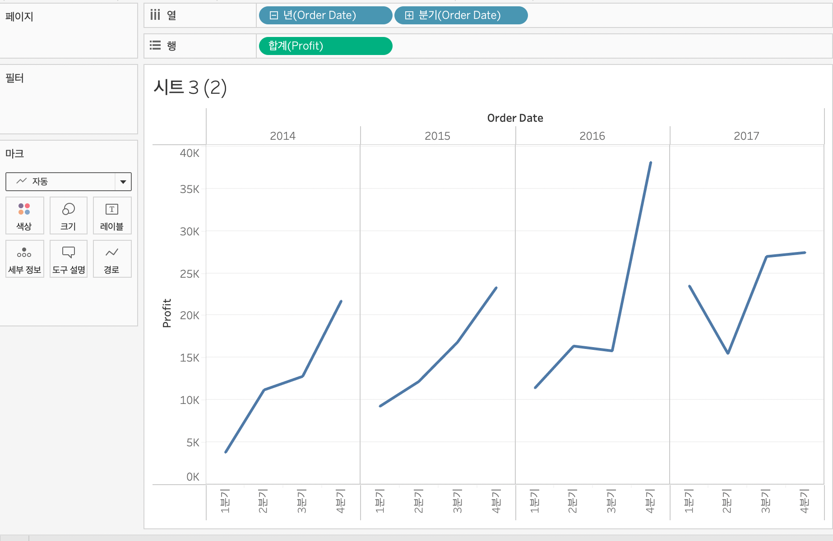
Task: Select the 2017 profit line
Action: [x=747, y=305]
